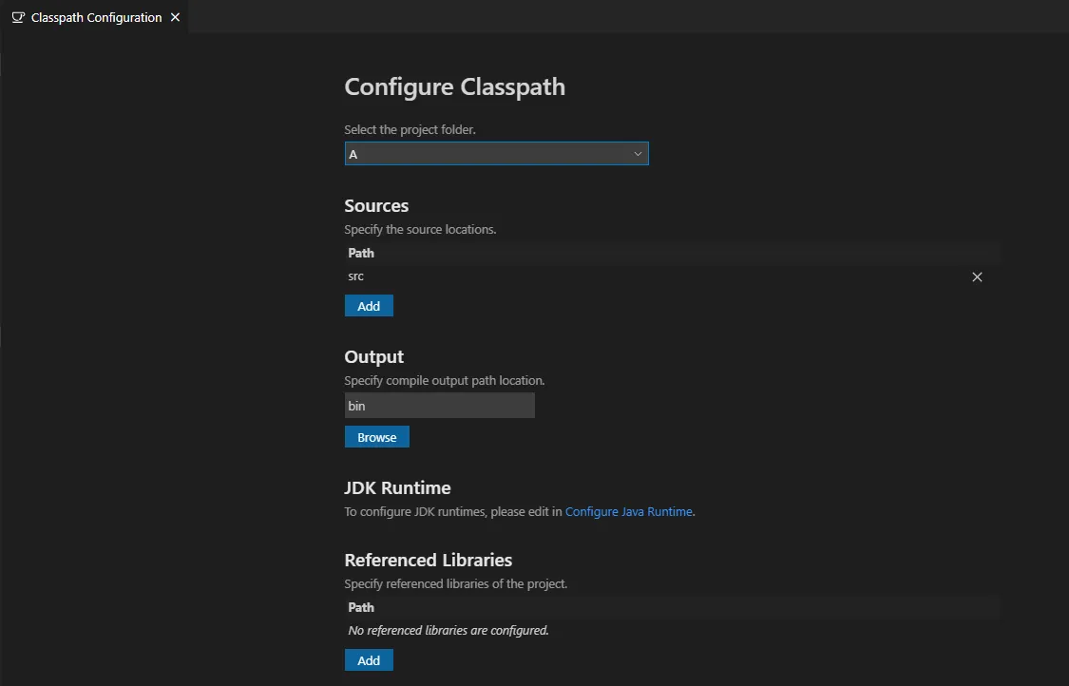Add a new source location
The image size is (1069, 686).
(x=369, y=306)
